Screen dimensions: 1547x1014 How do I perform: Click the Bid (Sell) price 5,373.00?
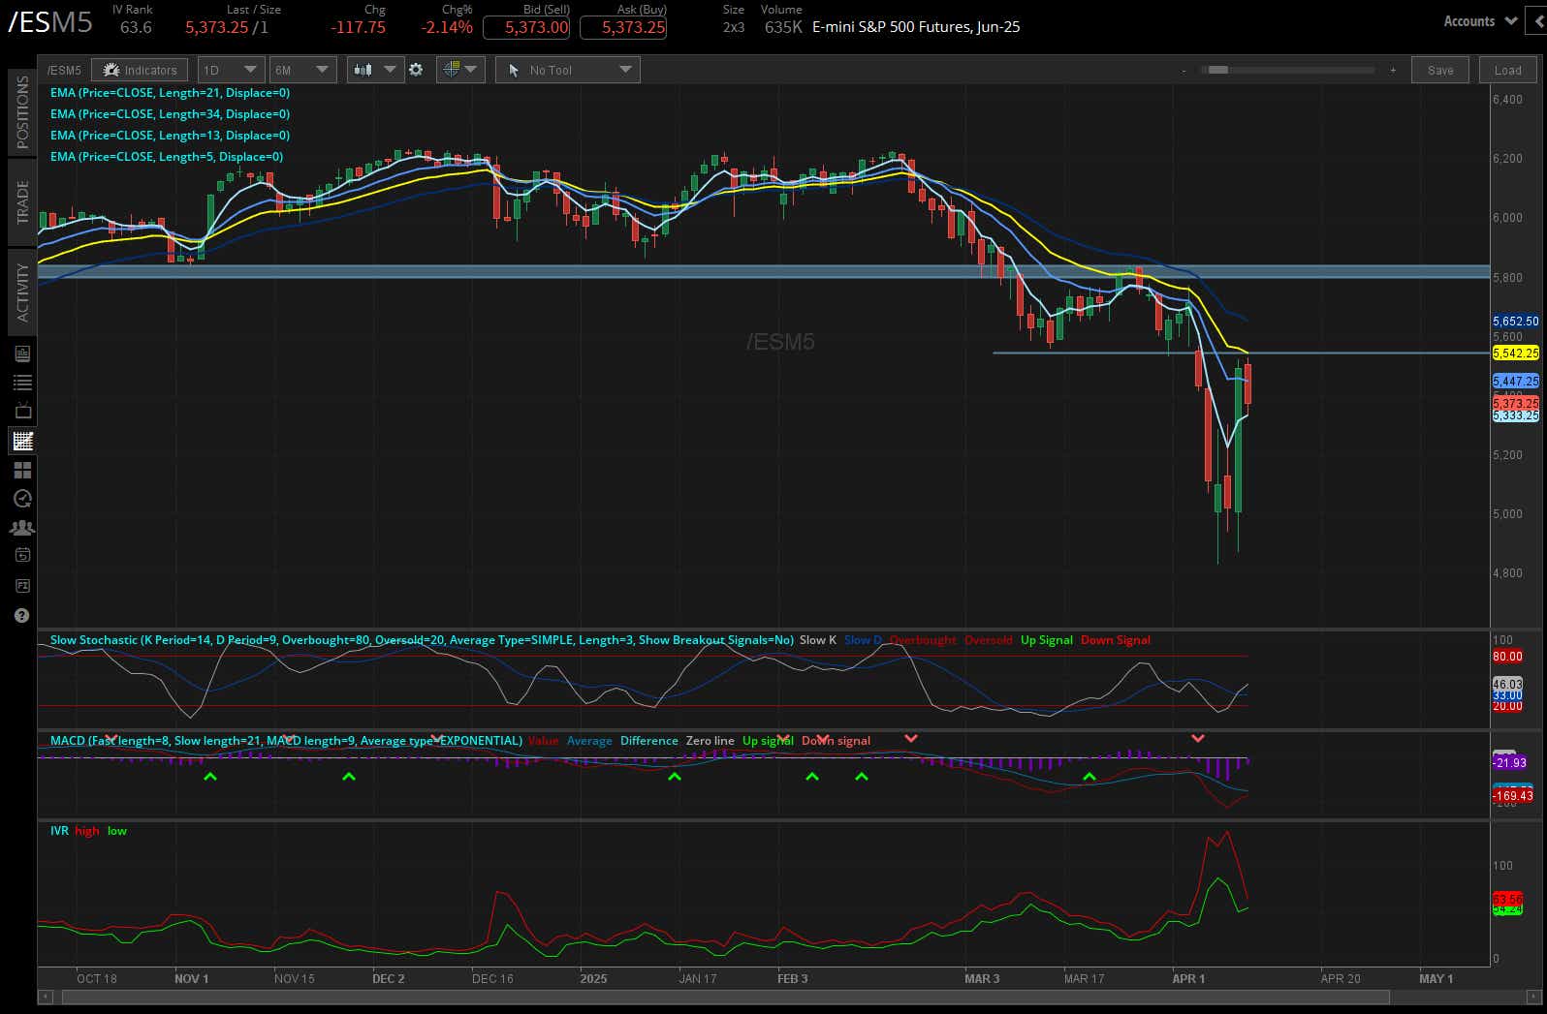(525, 27)
